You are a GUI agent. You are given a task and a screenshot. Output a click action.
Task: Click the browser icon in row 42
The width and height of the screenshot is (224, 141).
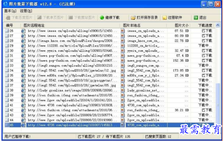[x=23, y=110]
